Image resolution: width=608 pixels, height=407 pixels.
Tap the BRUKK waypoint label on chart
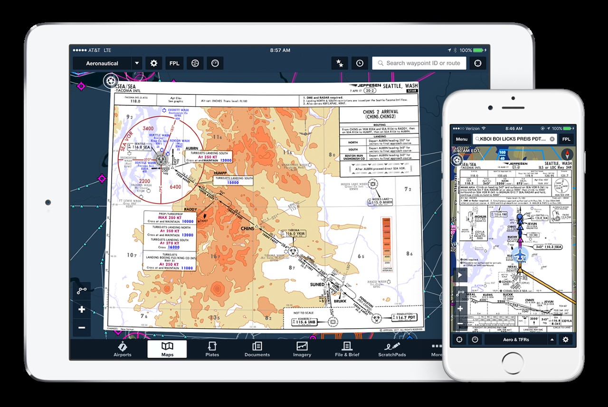(x=340, y=301)
